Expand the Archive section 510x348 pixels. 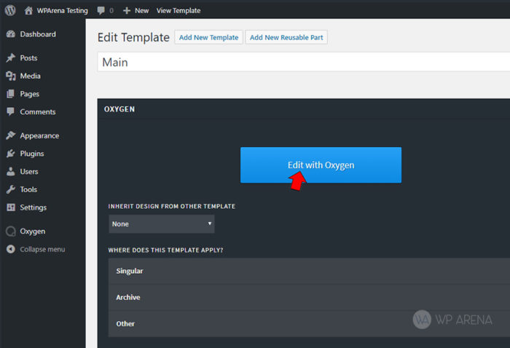309,297
